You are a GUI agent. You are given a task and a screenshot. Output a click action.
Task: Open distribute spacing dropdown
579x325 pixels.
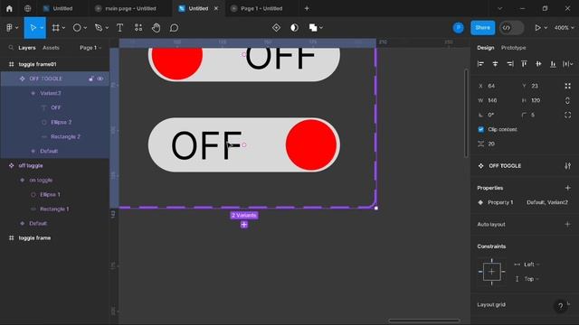567,64
